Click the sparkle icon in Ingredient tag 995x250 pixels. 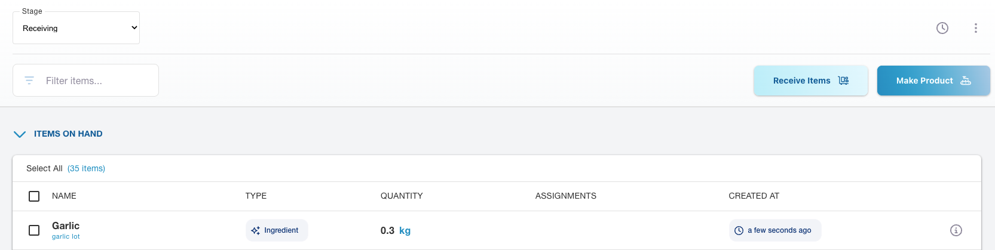(256, 230)
